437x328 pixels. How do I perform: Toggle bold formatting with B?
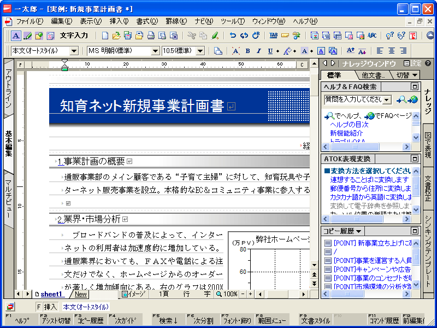click(247, 51)
